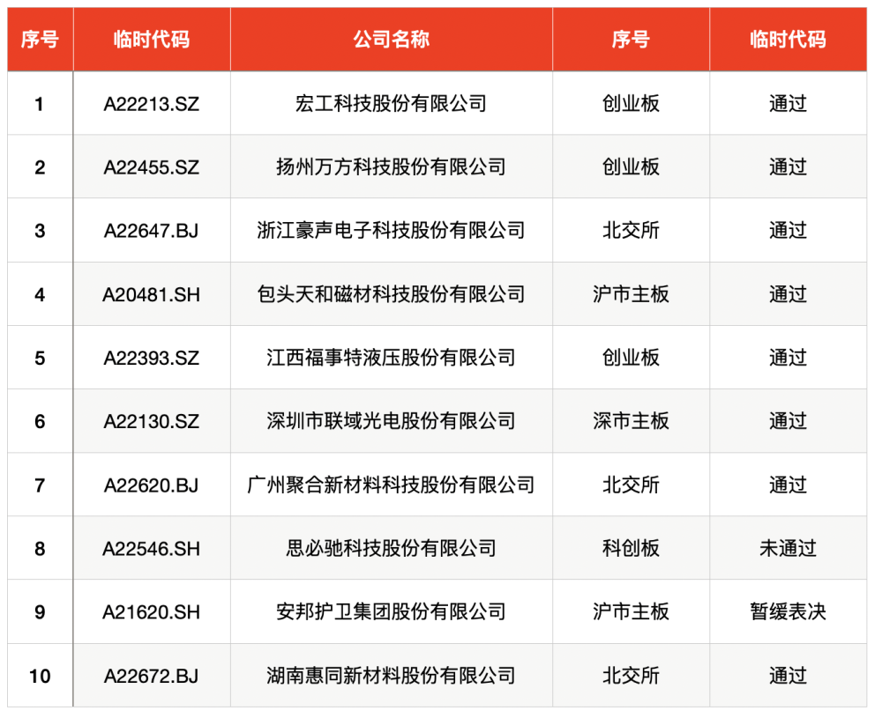
Task: Click 暂缓表决 result for 安邦护卫集团
Action: pyautogui.click(x=788, y=611)
